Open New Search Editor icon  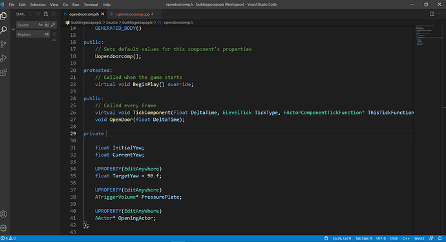point(46,14)
